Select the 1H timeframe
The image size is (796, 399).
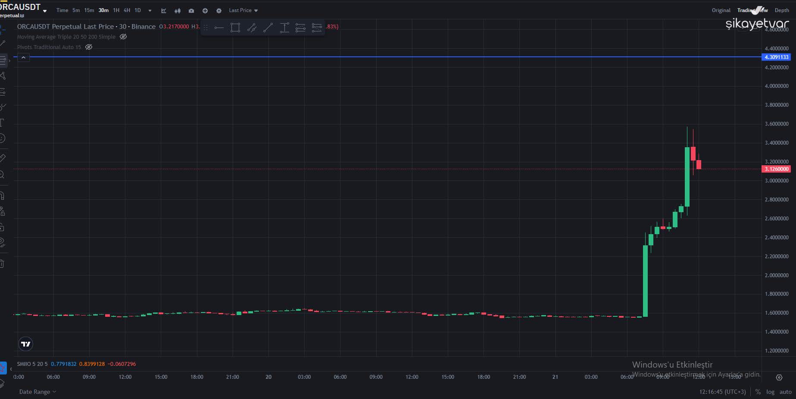(115, 10)
